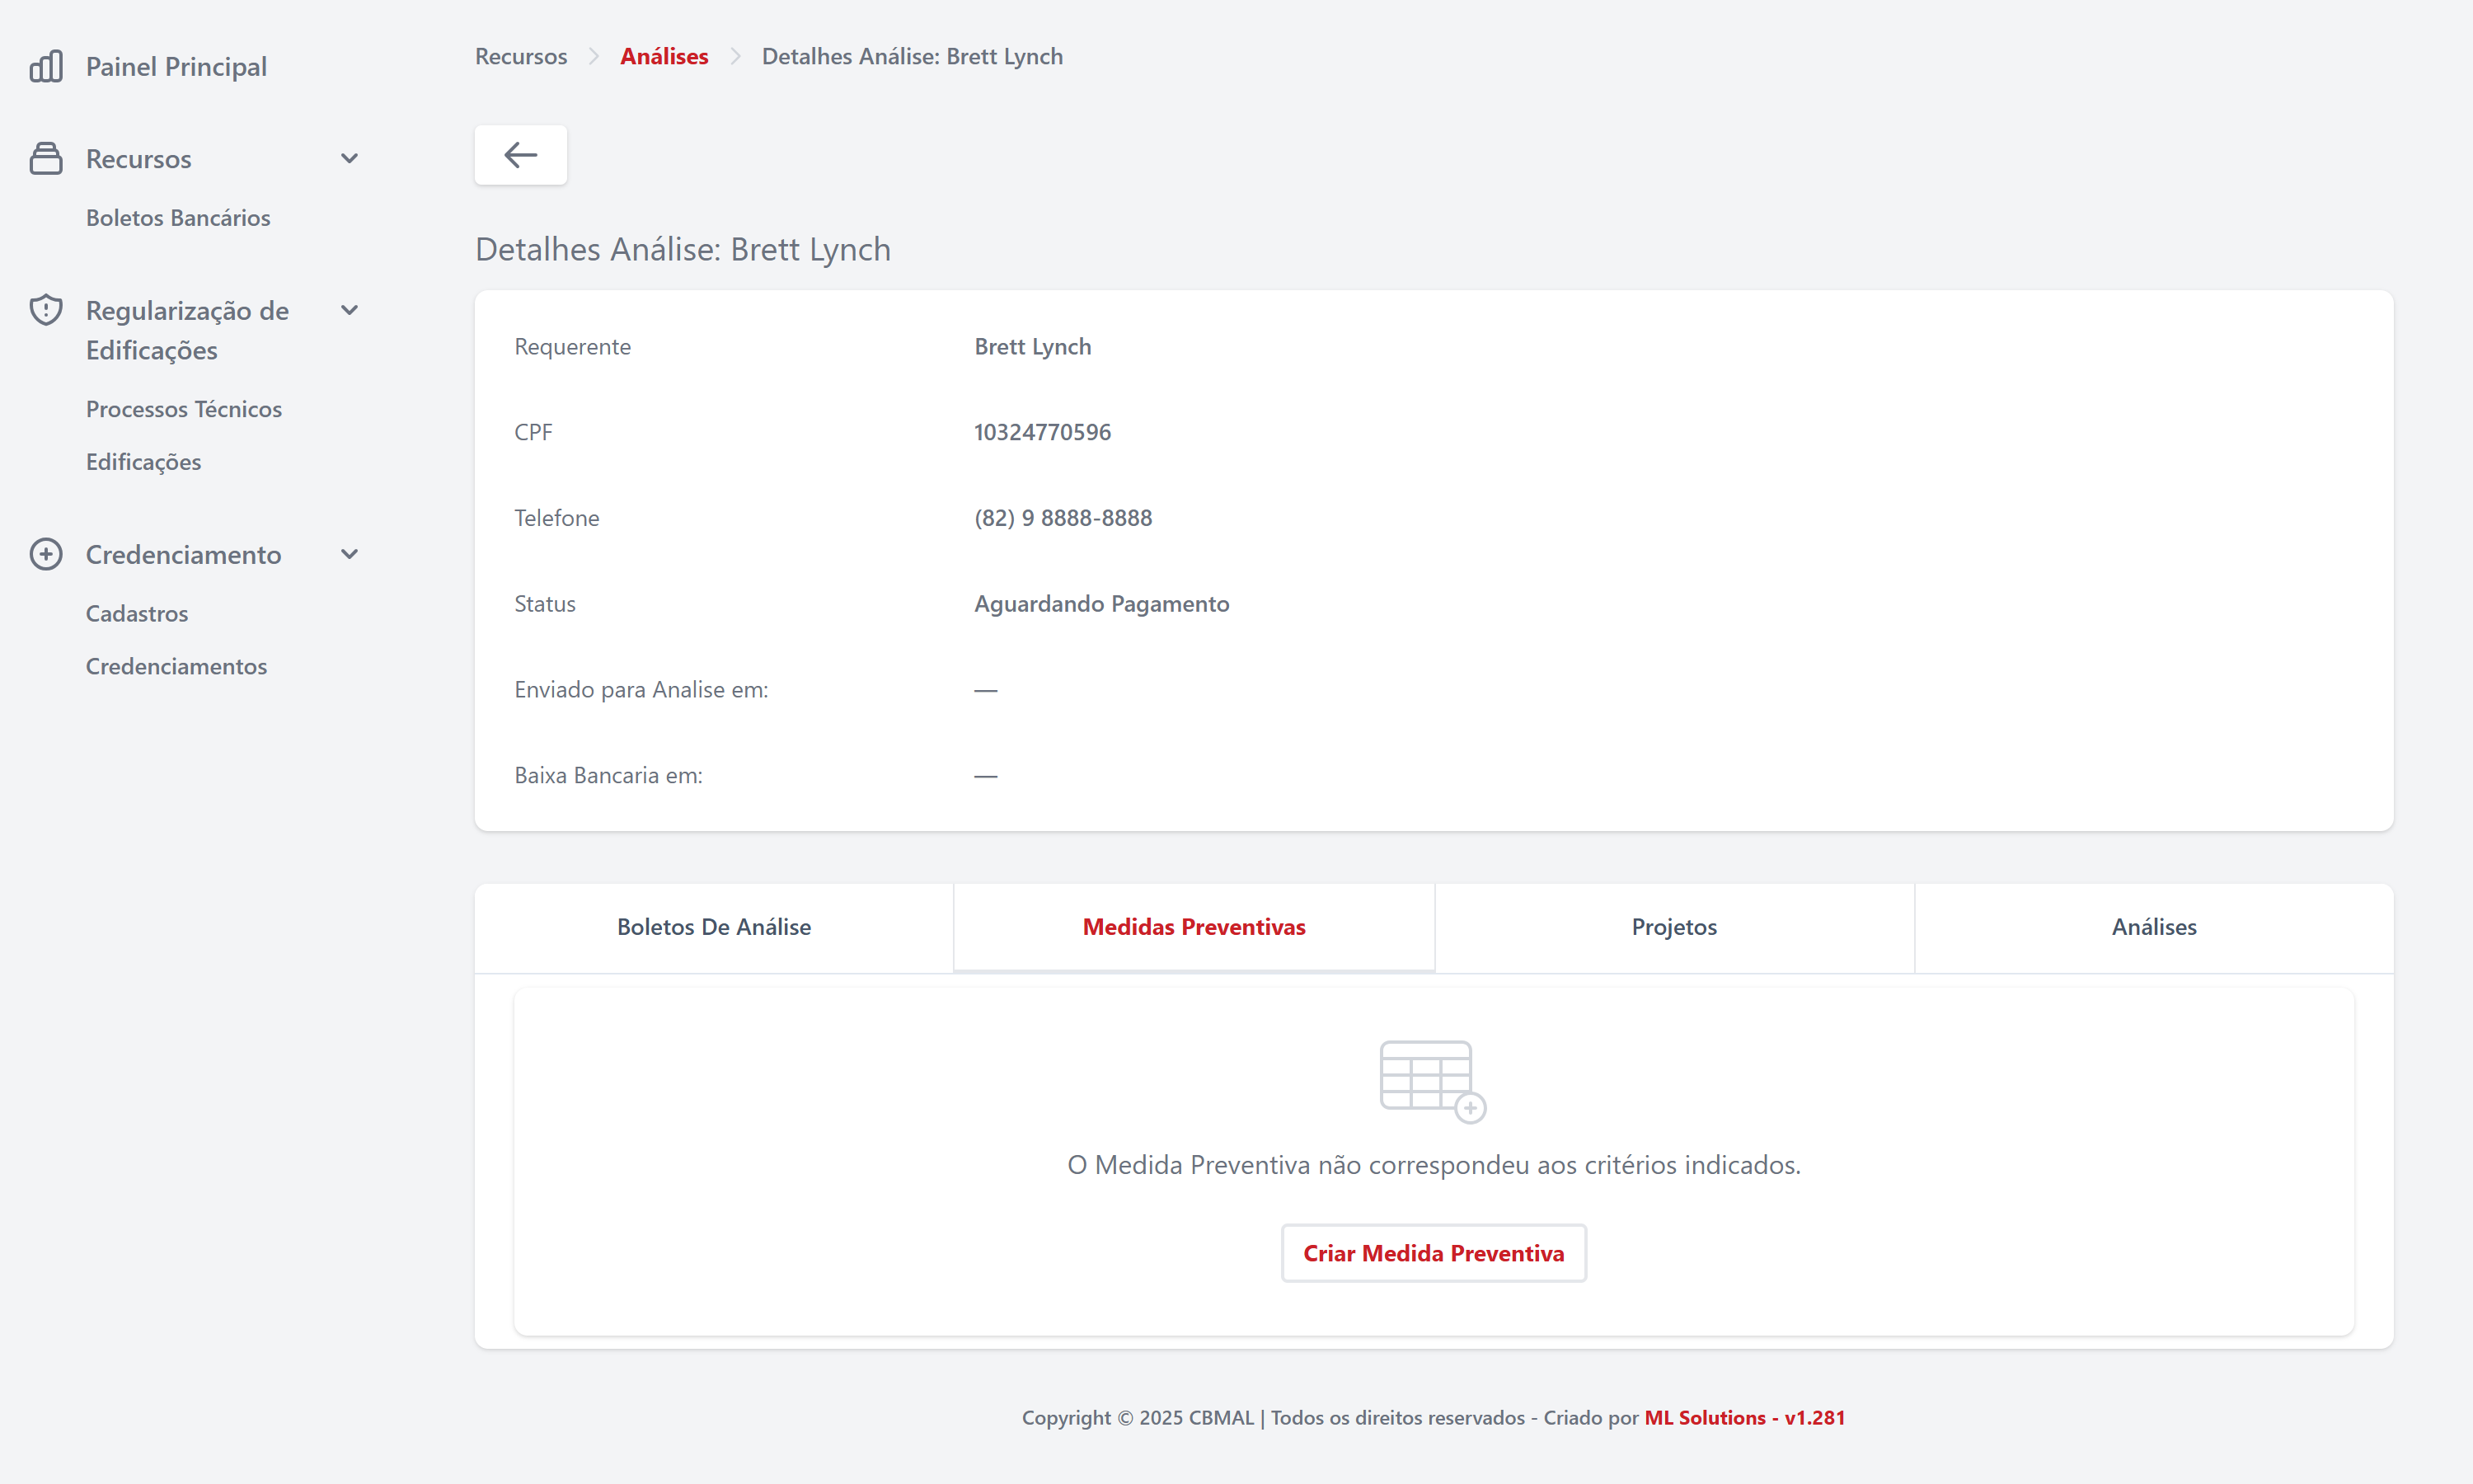Navigate to Processos Técnicos

click(x=184, y=409)
